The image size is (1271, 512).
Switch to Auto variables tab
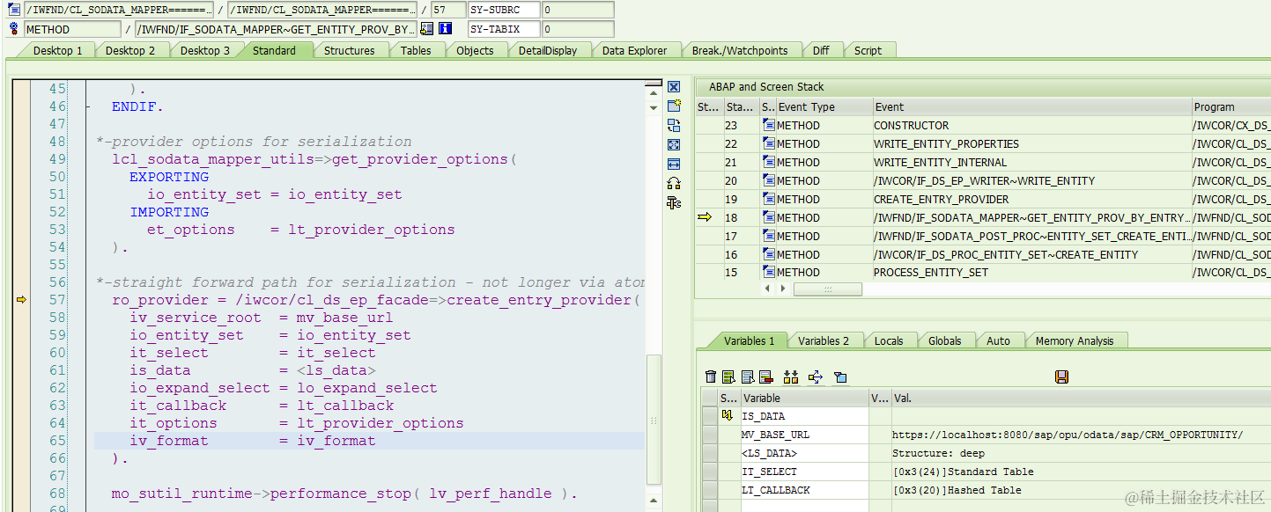click(x=998, y=340)
